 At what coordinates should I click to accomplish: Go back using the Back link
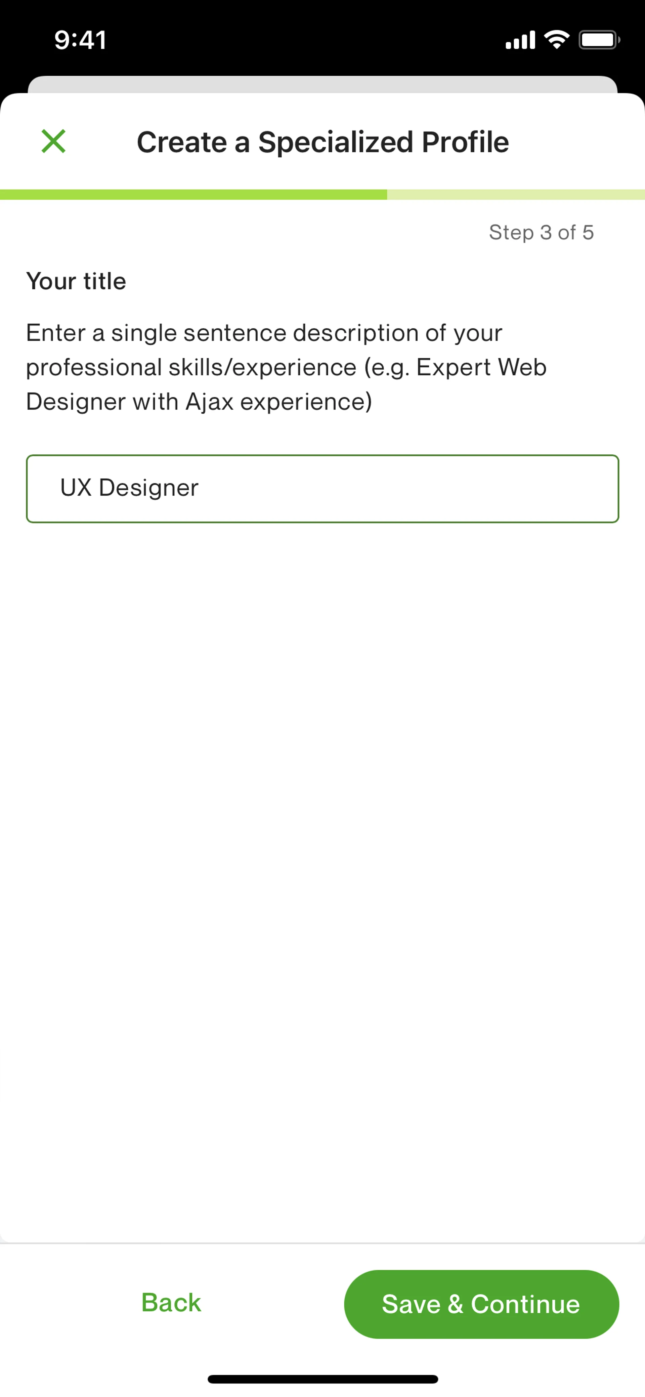[x=171, y=1303]
